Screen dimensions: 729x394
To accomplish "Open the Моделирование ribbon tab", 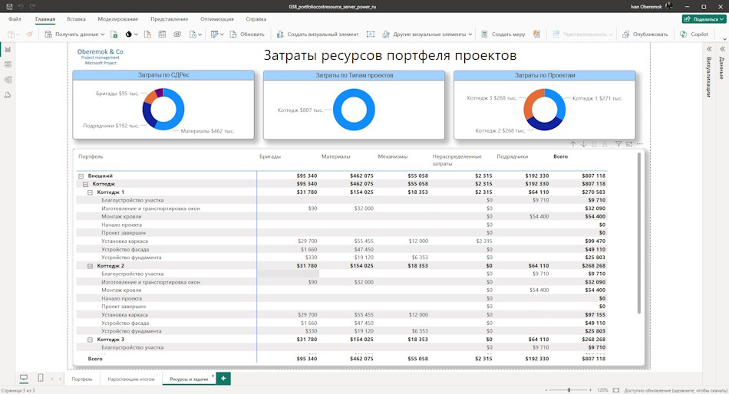I will 117,19.
